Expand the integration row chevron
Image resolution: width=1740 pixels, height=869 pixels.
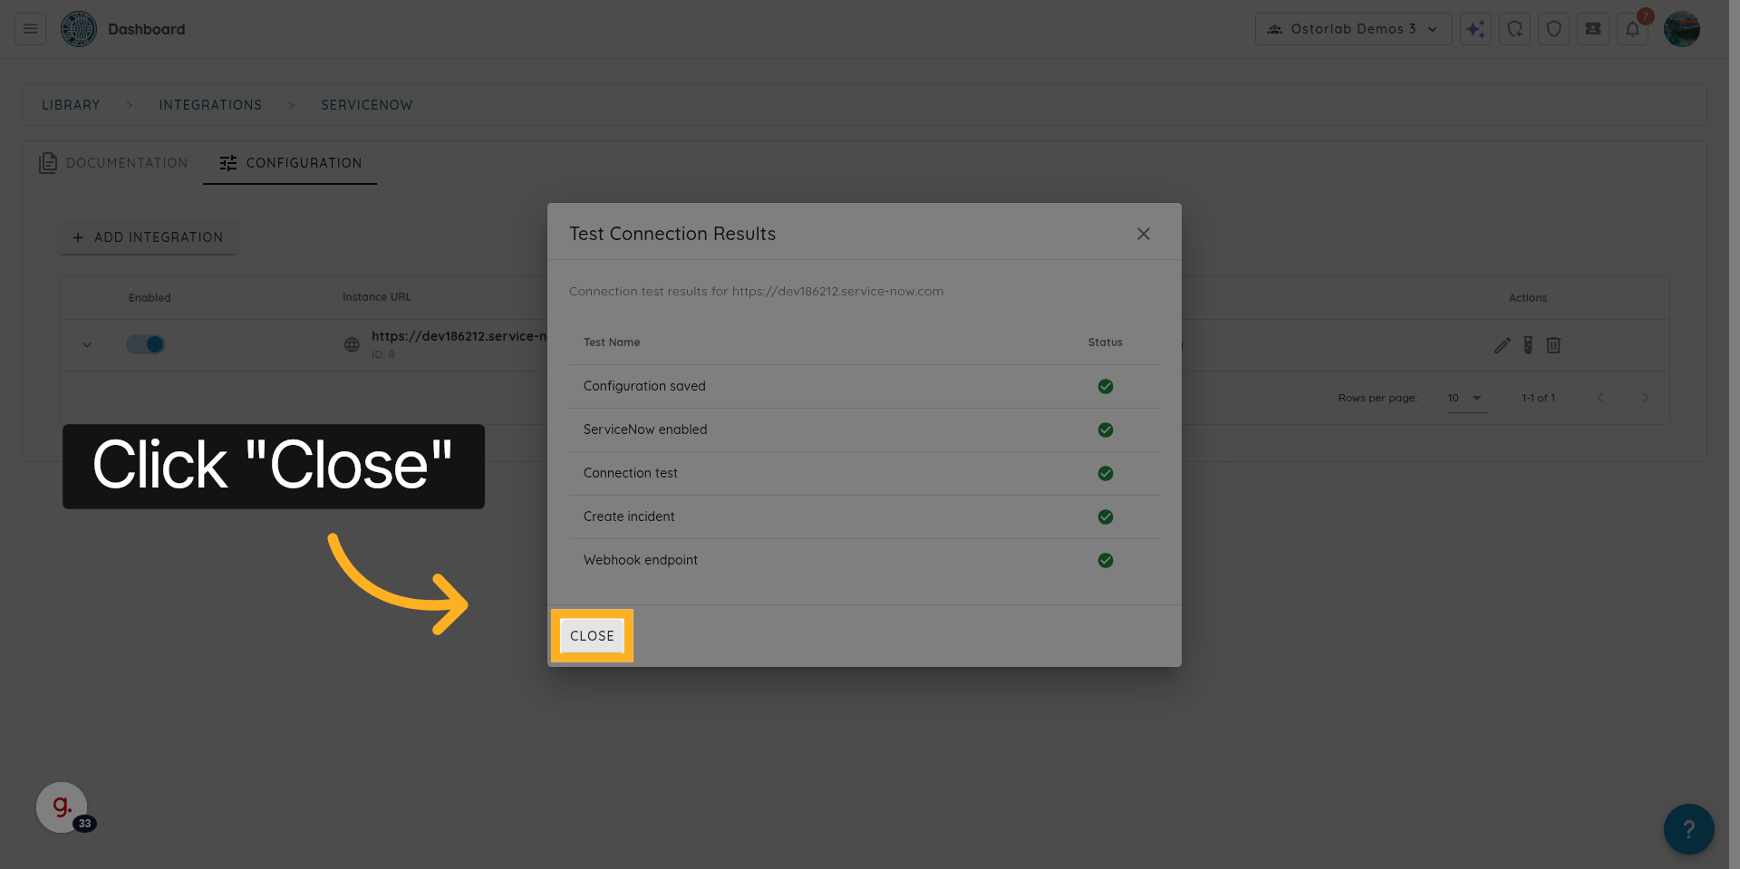tap(87, 344)
